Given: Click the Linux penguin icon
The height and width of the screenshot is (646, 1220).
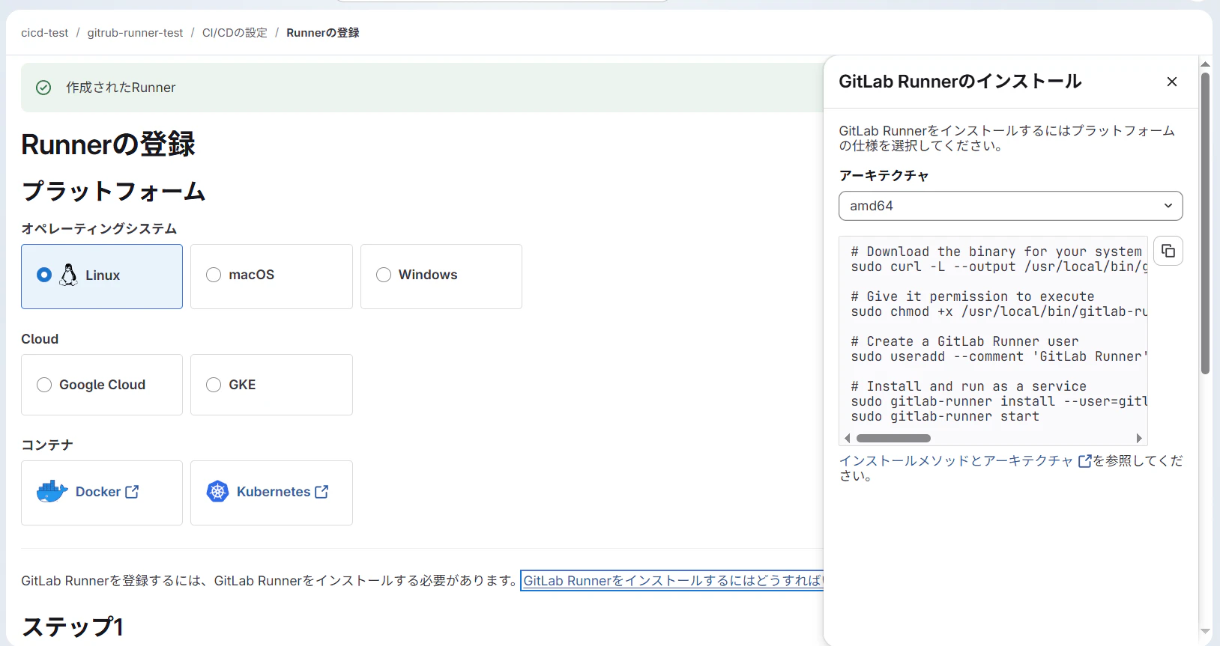Looking at the screenshot, I should (x=68, y=275).
